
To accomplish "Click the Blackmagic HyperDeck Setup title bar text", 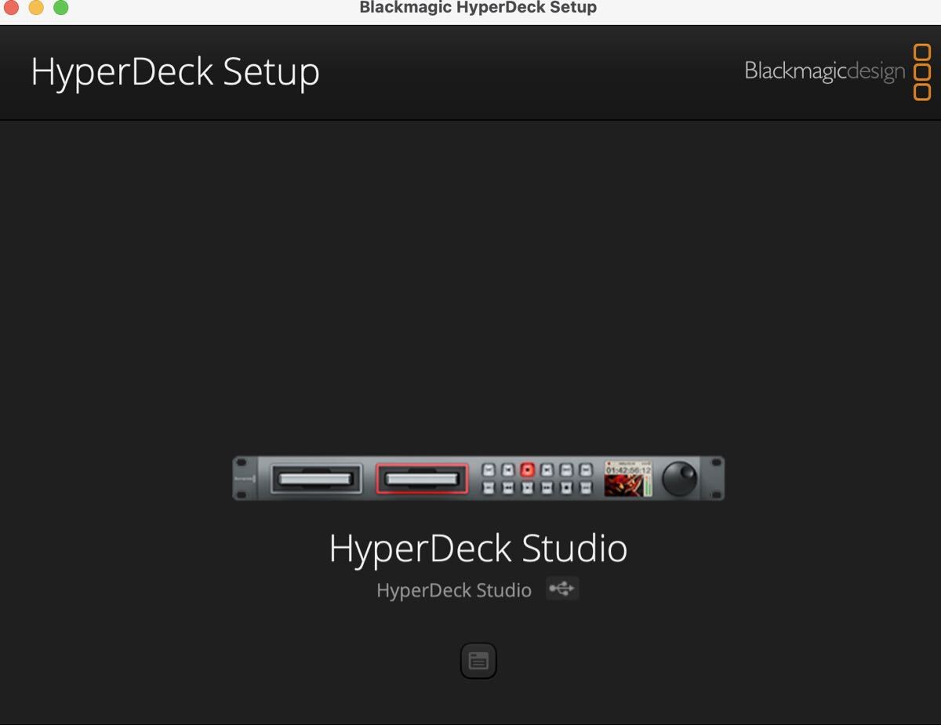I will (478, 8).
